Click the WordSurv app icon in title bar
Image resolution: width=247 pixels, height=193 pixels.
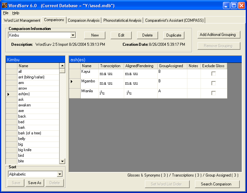(x=4, y=5)
